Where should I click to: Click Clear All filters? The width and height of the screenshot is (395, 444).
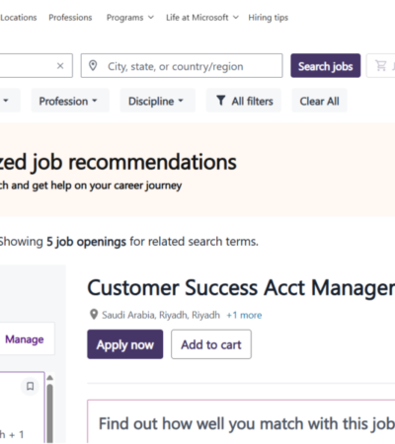coord(319,101)
